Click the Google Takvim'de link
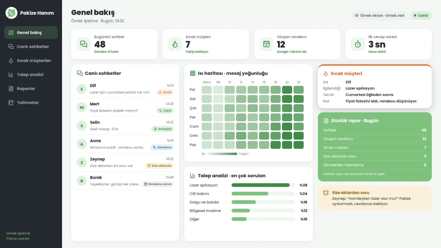Screen dimensions: 441x248 (292, 52)
